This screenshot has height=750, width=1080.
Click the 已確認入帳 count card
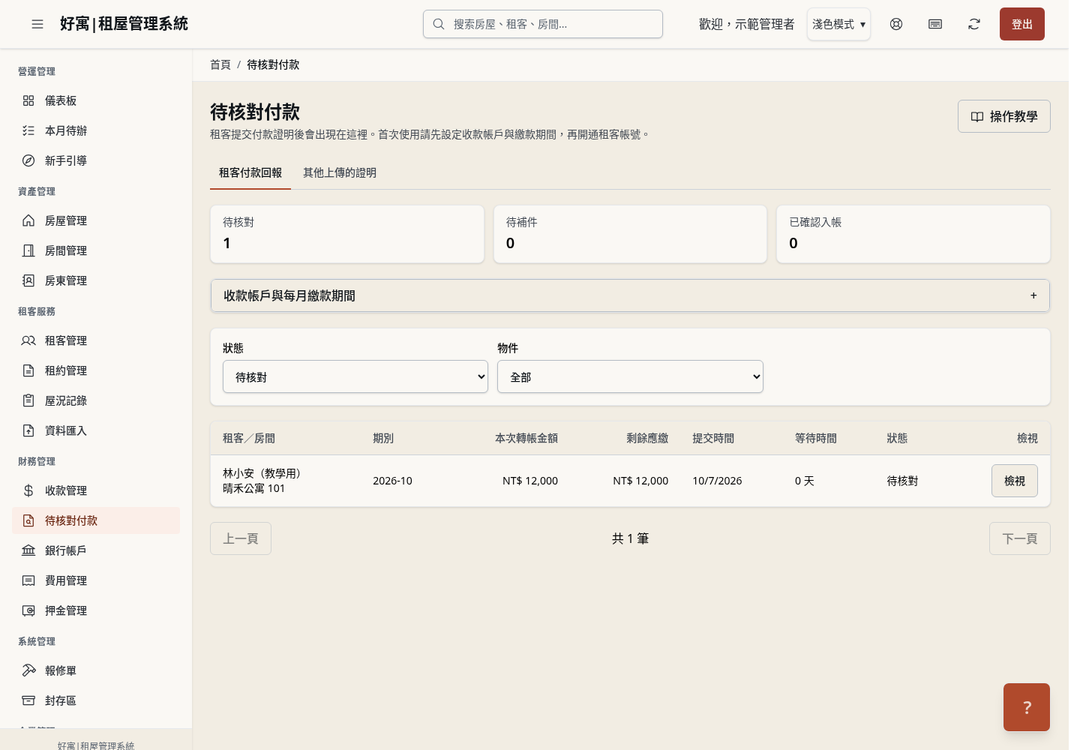(913, 234)
